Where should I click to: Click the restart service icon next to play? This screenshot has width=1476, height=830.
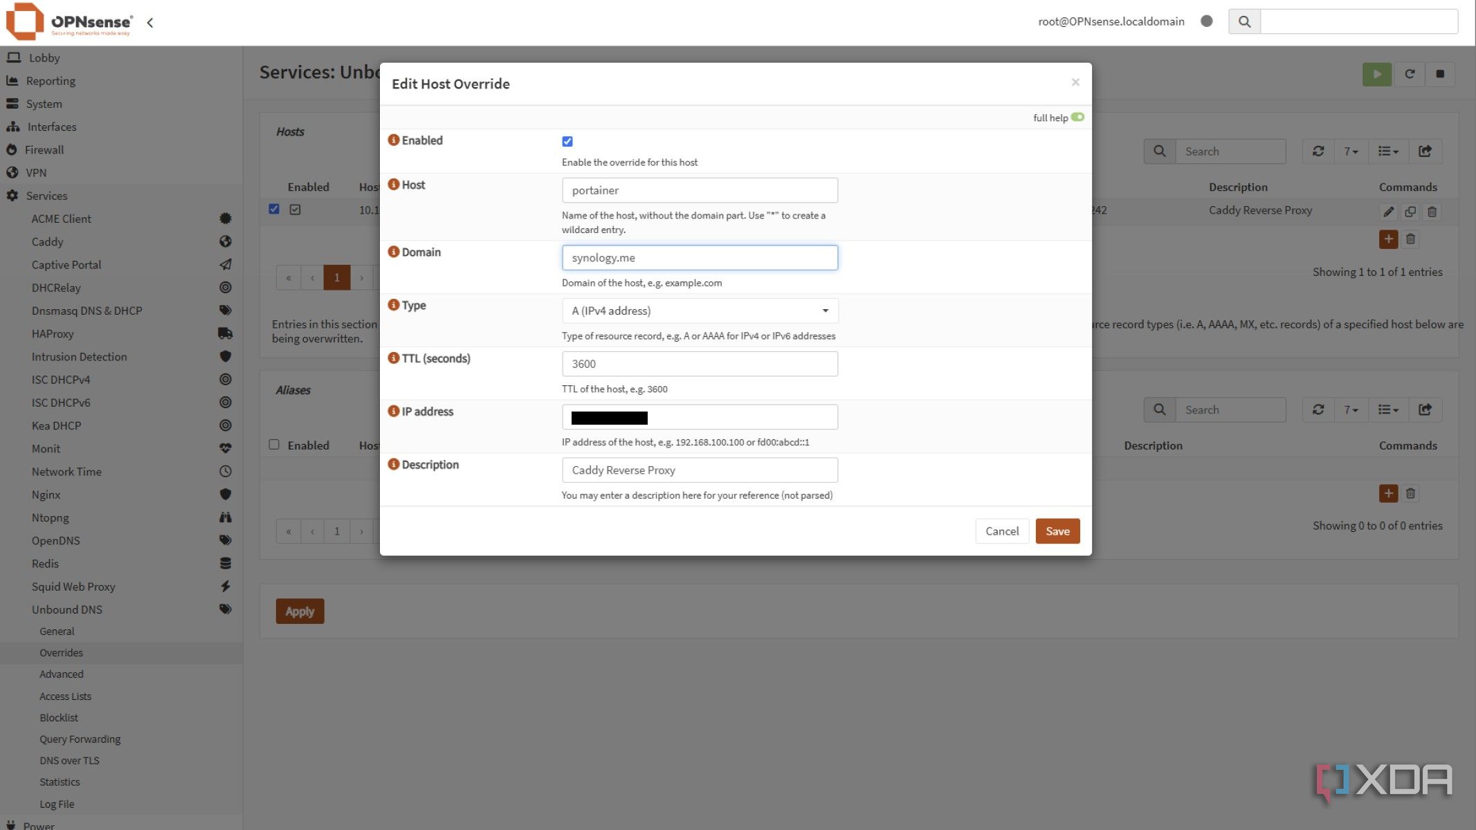click(1410, 74)
